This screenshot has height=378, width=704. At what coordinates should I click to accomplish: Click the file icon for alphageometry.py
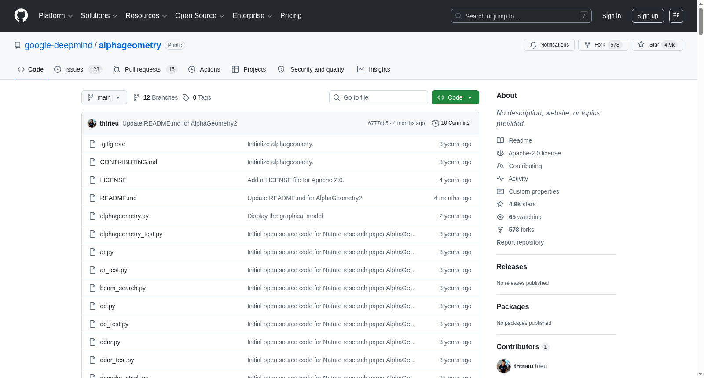tap(92, 216)
